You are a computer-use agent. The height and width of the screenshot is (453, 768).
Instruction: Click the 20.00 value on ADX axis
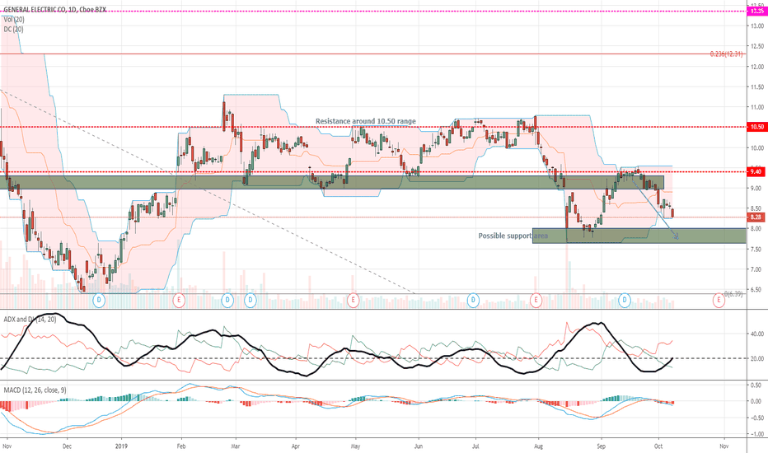756,358
